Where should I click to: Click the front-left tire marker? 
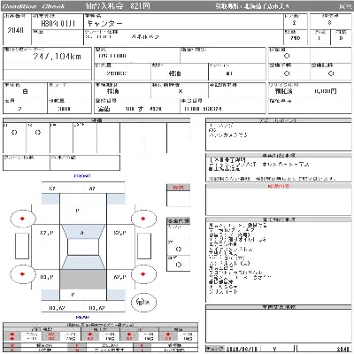pos(23,219)
